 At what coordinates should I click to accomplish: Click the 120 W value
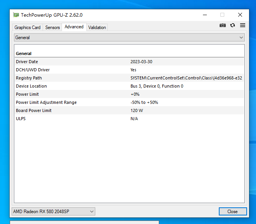coord(137,110)
